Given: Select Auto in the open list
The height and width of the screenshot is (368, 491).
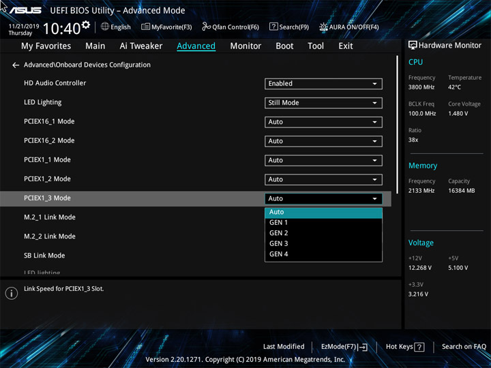Looking at the screenshot, I should [323, 212].
